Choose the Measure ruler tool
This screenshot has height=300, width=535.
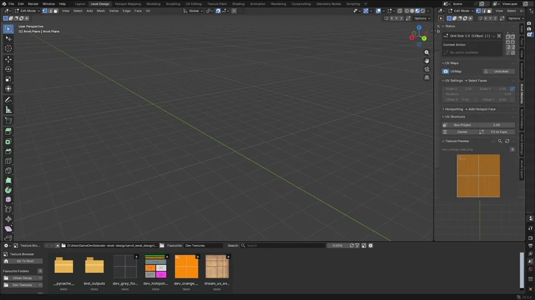8,110
